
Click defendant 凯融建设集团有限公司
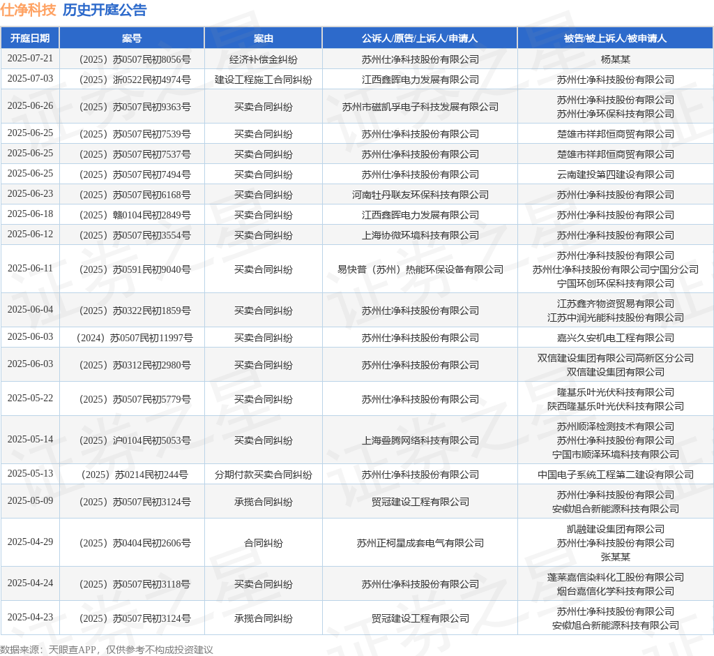click(615, 529)
